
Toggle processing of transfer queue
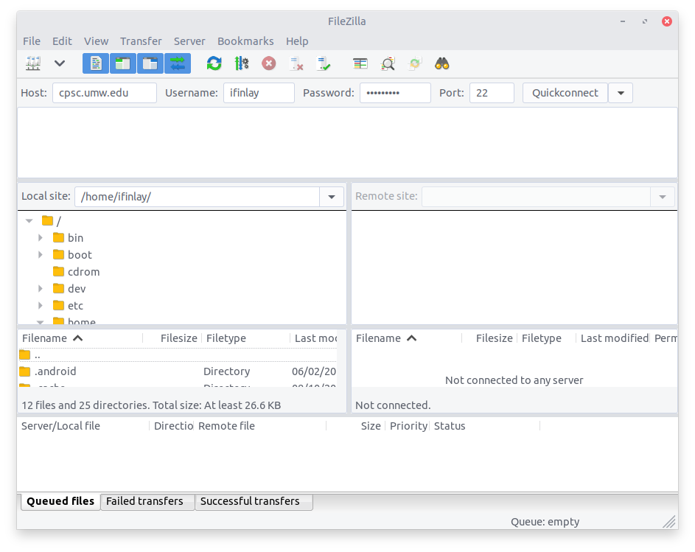coord(242,63)
